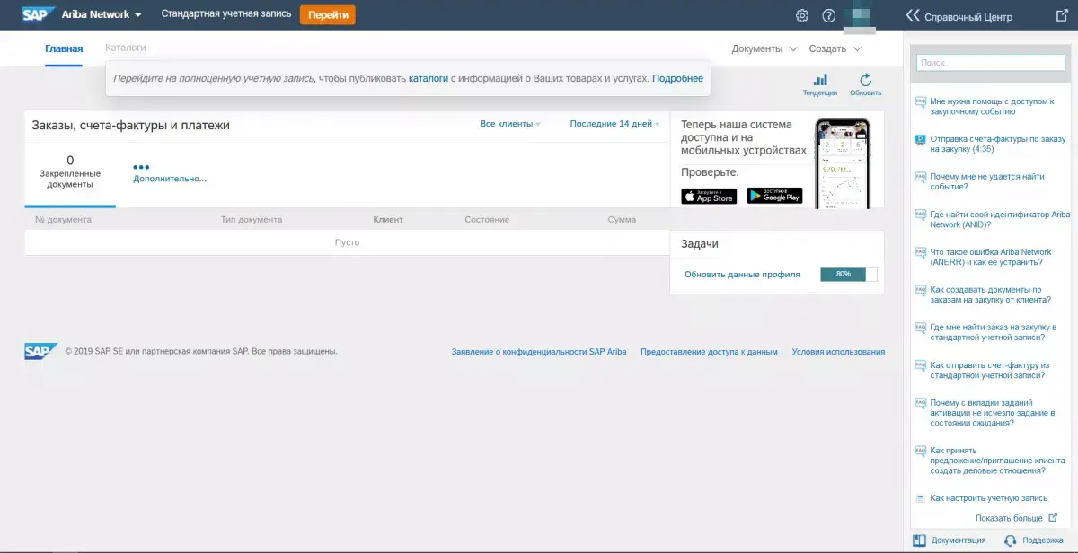Click the external link icon next to Показать больше
1078x553 pixels.
point(1053,518)
